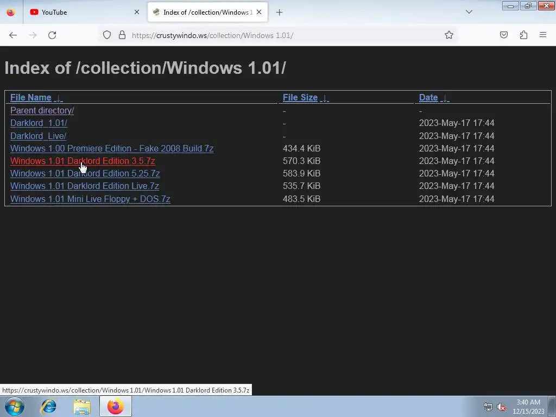Reload the current page
This screenshot has width=556, height=417.
click(x=52, y=35)
